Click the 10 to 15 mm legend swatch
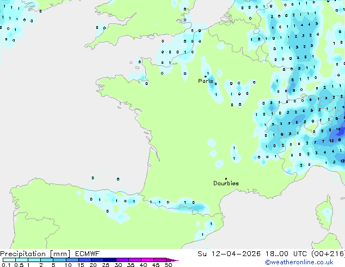 [72, 260]
